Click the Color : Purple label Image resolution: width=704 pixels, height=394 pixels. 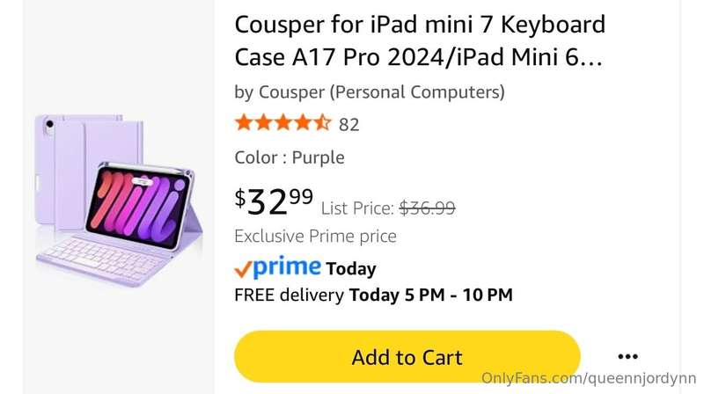[x=290, y=157]
